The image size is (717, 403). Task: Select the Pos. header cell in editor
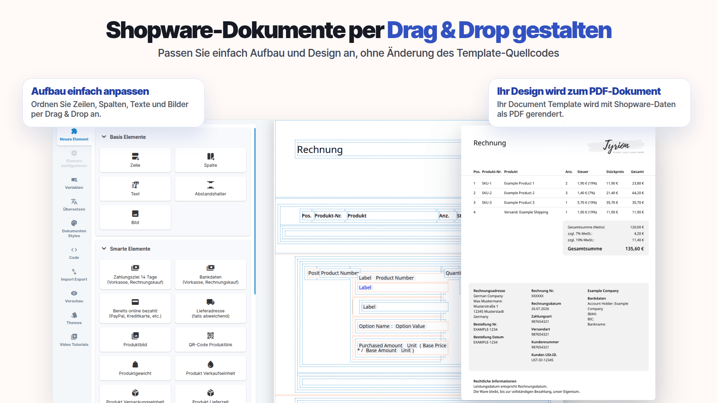(x=307, y=216)
